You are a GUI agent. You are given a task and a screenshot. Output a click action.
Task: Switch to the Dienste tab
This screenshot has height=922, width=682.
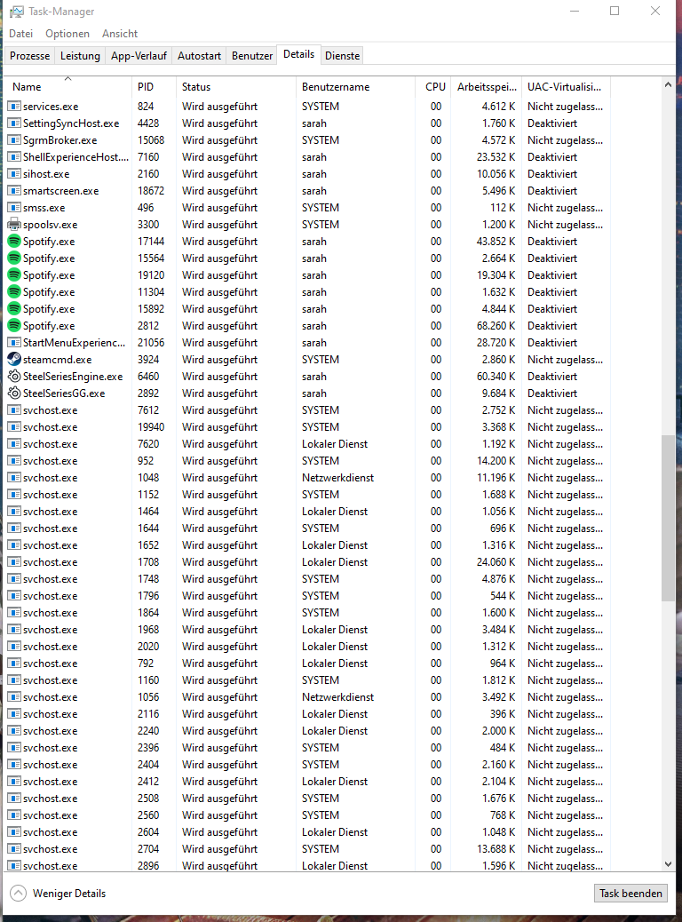[x=342, y=56]
